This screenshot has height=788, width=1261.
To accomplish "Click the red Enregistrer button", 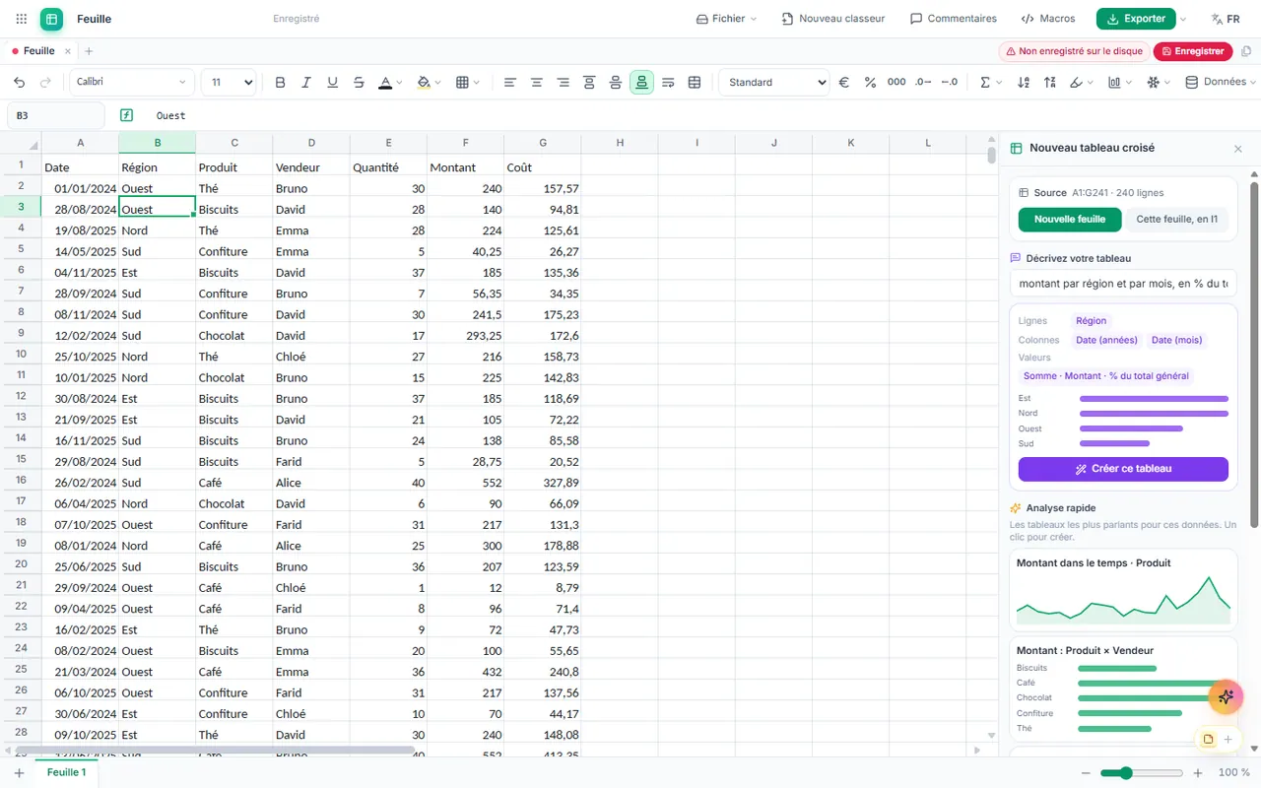I will [1192, 51].
